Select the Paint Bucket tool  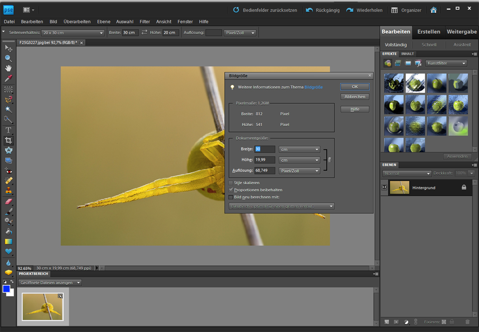(9, 232)
